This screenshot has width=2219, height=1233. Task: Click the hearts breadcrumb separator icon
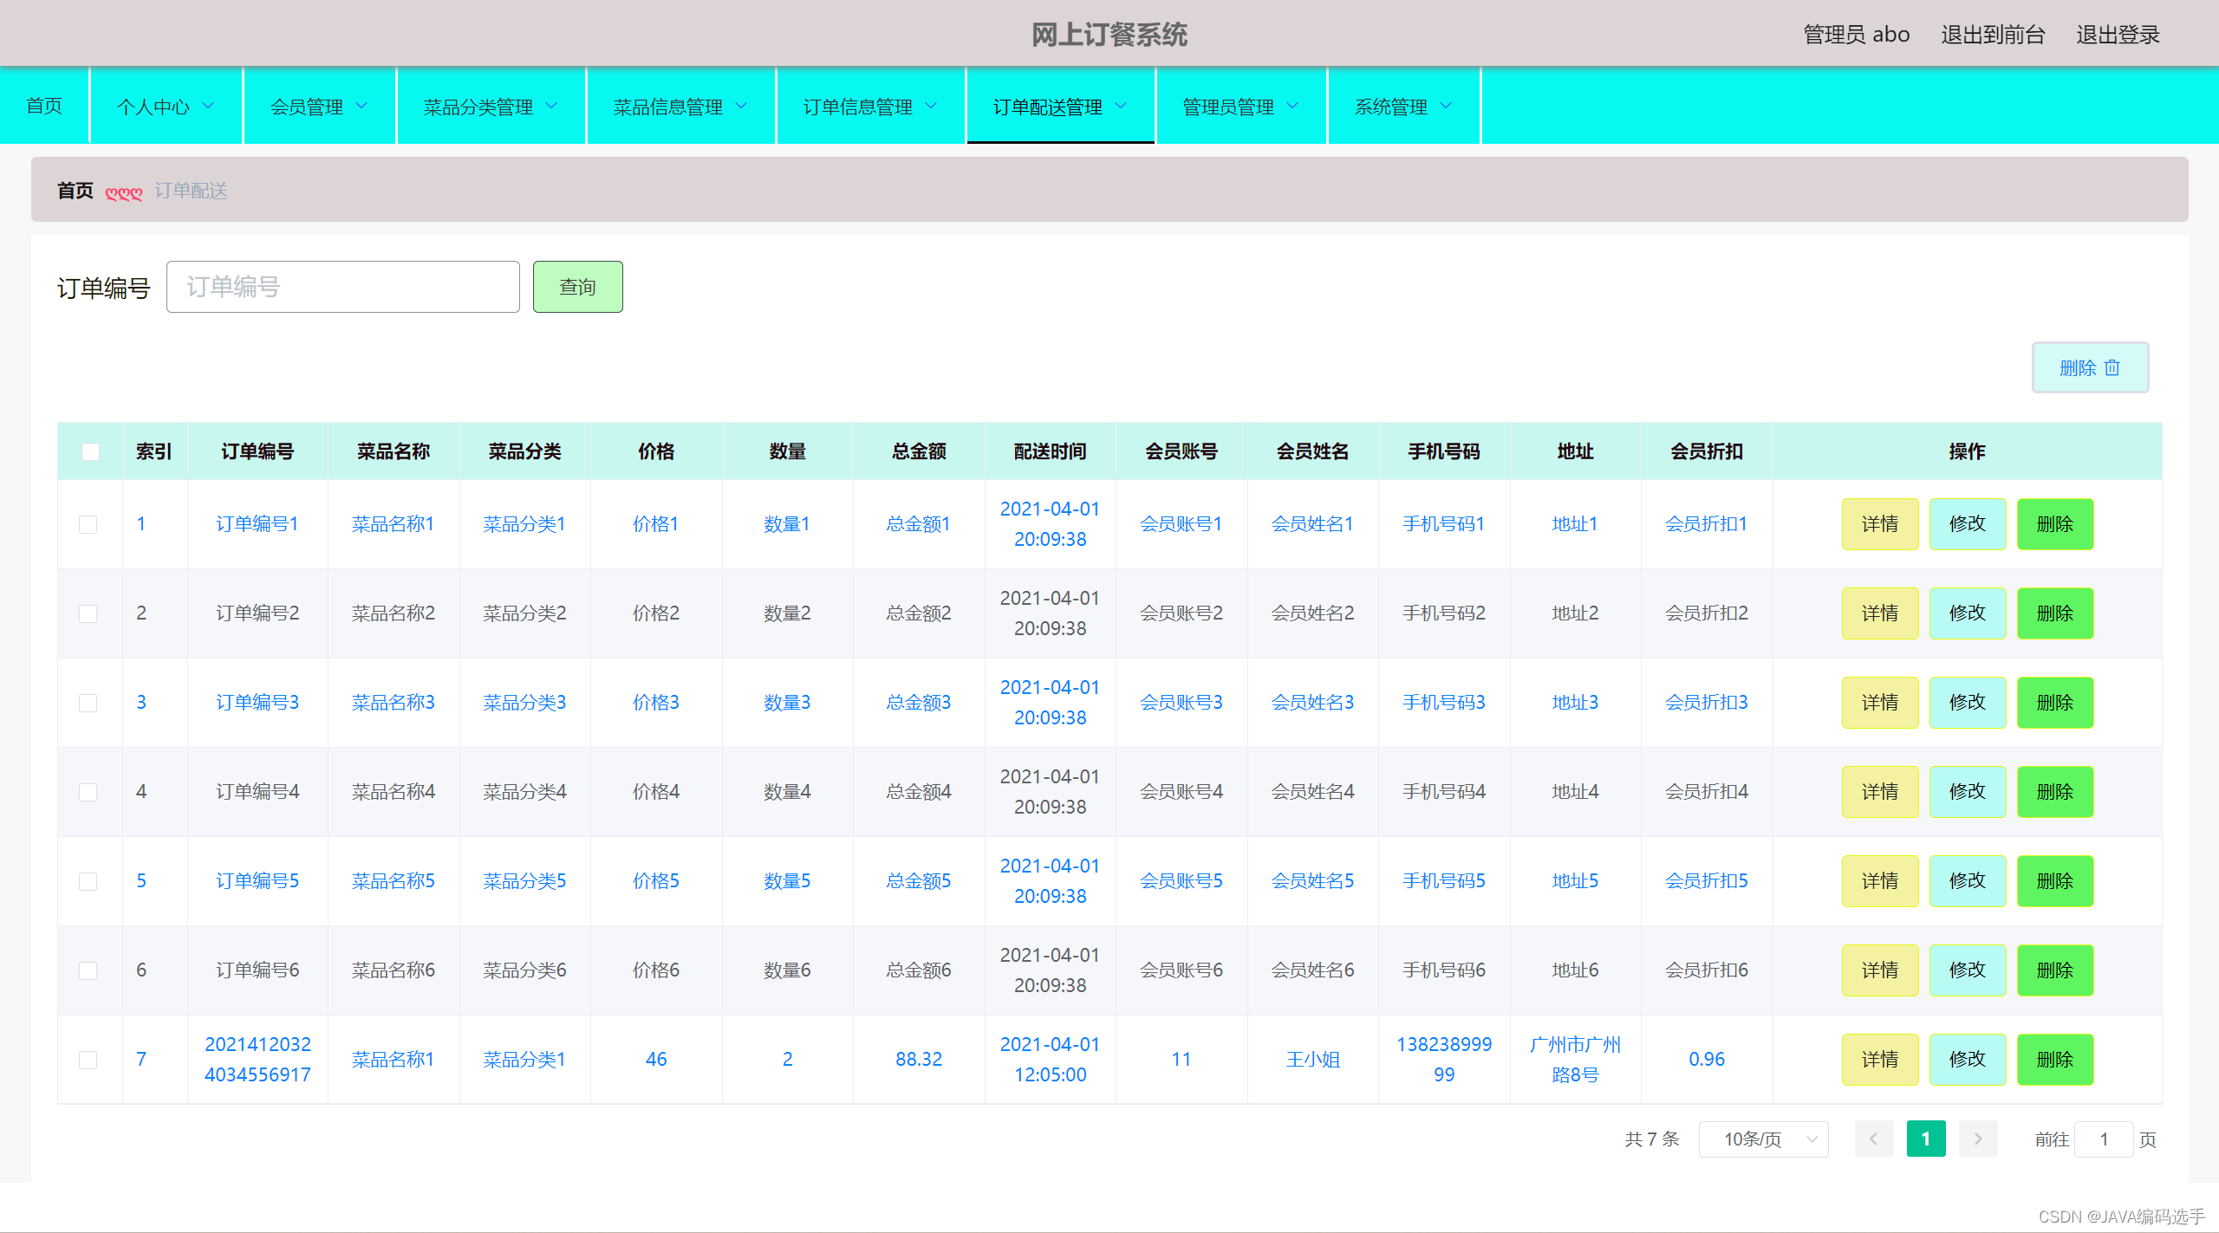click(x=123, y=192)
